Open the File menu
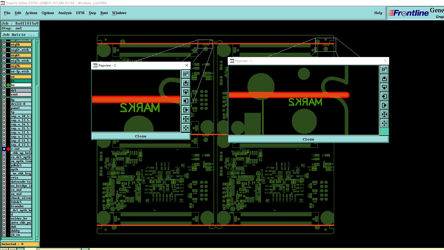This screenshot has width=444, height=250. [7, 13]
